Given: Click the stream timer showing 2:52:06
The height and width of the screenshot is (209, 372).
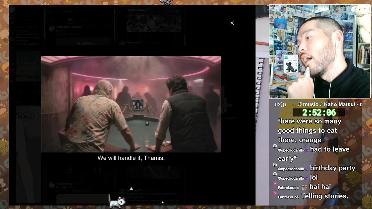Looking at the screenshot, I should 319,112.
